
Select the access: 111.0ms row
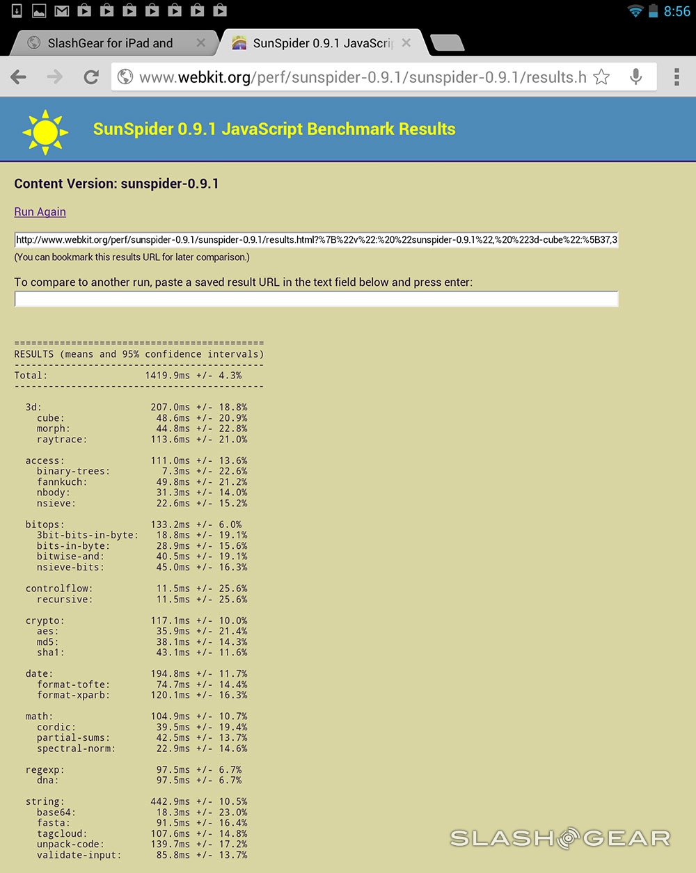136,460
